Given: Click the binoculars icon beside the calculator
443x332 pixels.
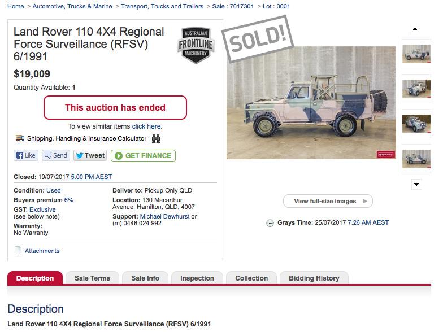Looking at the screenshot, I should (x=156, y=138).
